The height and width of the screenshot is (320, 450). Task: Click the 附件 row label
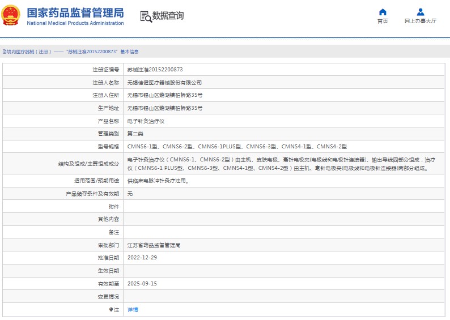114,207
